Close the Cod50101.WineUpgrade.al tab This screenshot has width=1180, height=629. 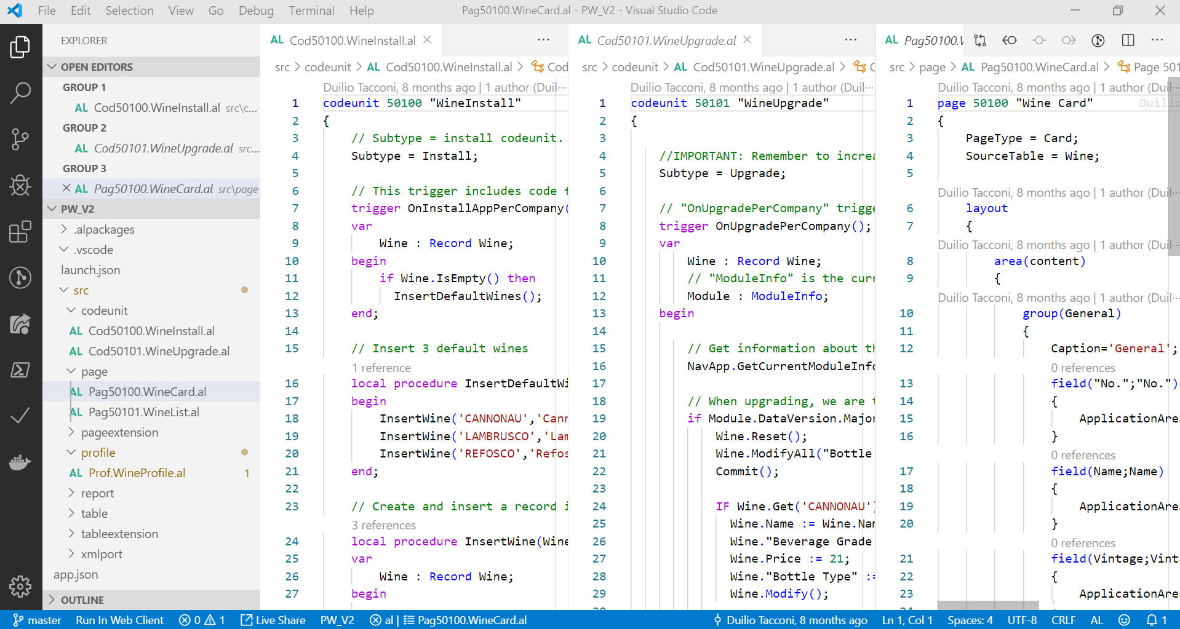coord(747,41)
